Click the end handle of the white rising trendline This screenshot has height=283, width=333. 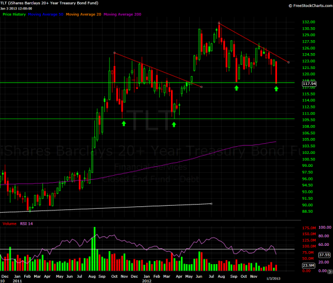[x=212, y=203]
